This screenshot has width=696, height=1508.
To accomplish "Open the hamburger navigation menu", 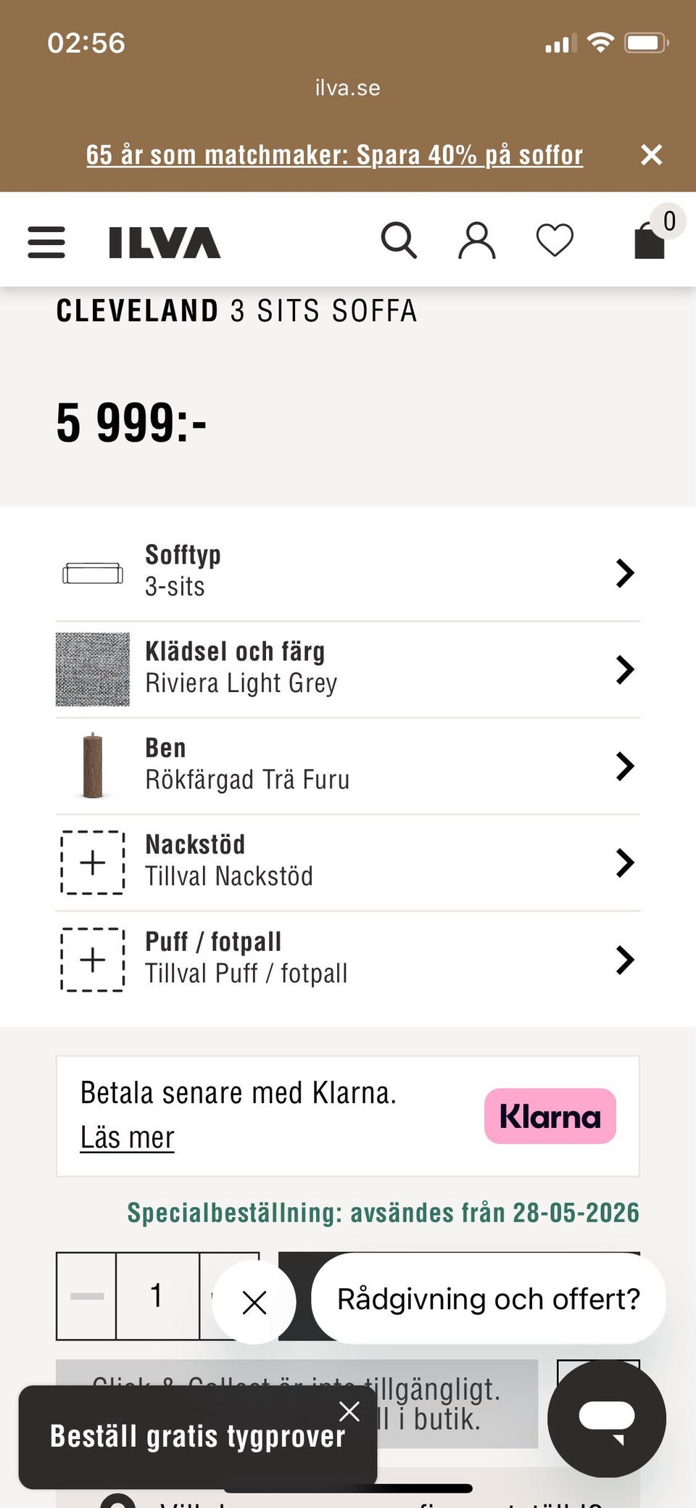I will (46, 242).
